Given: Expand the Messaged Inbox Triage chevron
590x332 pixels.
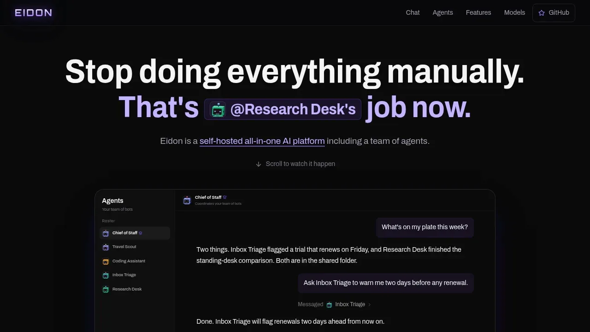Looking at the screenshot, I should [369, 304].
